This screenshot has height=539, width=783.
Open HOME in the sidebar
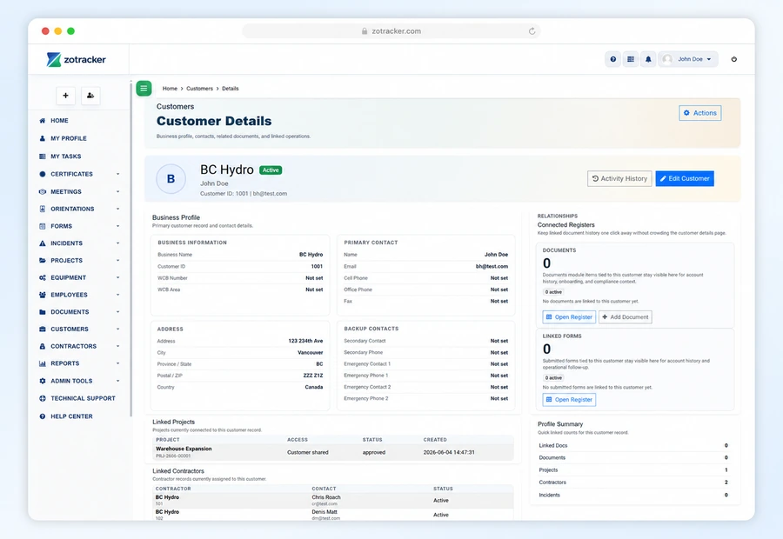(x=59, y=120)
